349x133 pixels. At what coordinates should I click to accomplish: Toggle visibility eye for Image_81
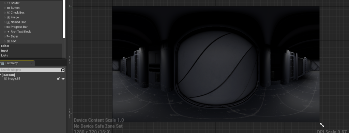pyautogui.click(x=63, y=79)
